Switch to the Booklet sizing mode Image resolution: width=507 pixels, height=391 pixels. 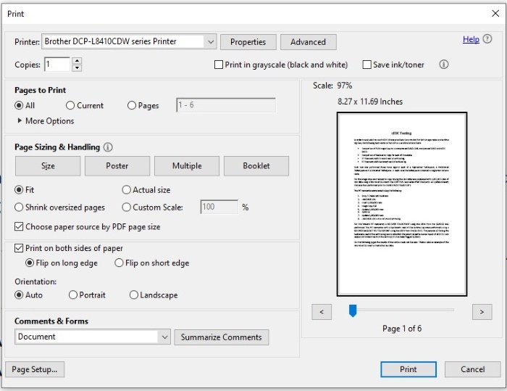(x=256, y=166)
